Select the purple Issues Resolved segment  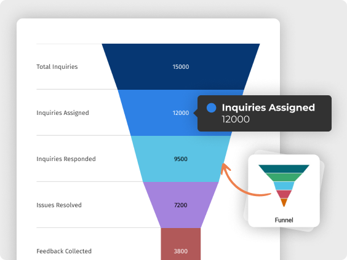(x=181, y=205)
